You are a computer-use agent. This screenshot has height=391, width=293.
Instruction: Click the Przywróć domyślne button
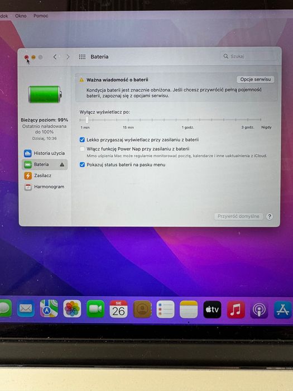coord(238,216)
